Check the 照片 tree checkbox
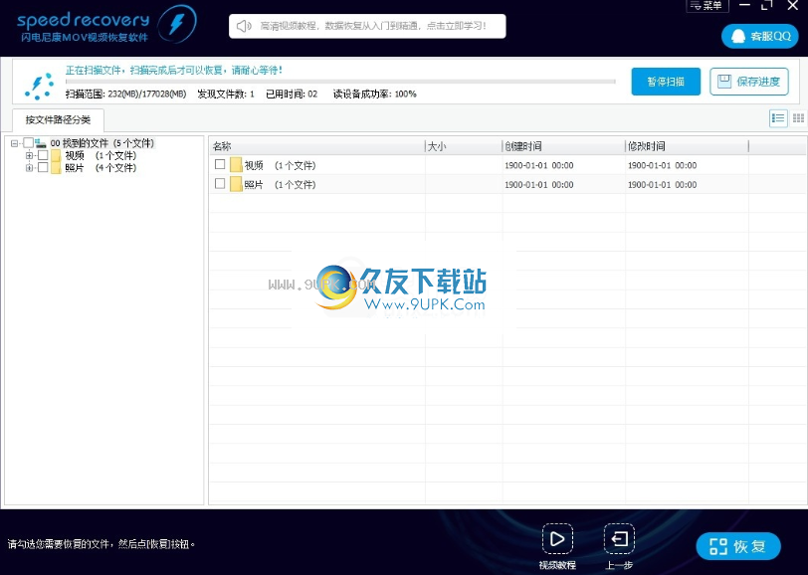 click(x=43, y=167)
